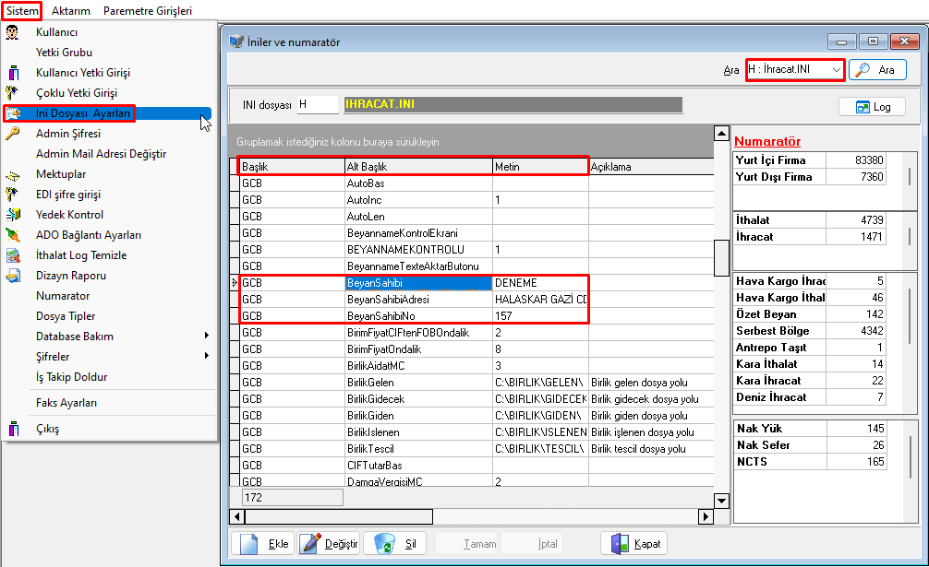
Task: Click the Serbest Bölge counter 4342
Action: (x=855, y=331)
